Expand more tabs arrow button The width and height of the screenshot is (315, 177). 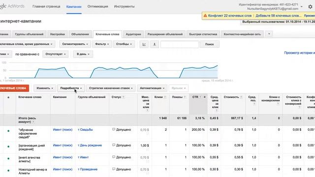[x=269, y=34]
